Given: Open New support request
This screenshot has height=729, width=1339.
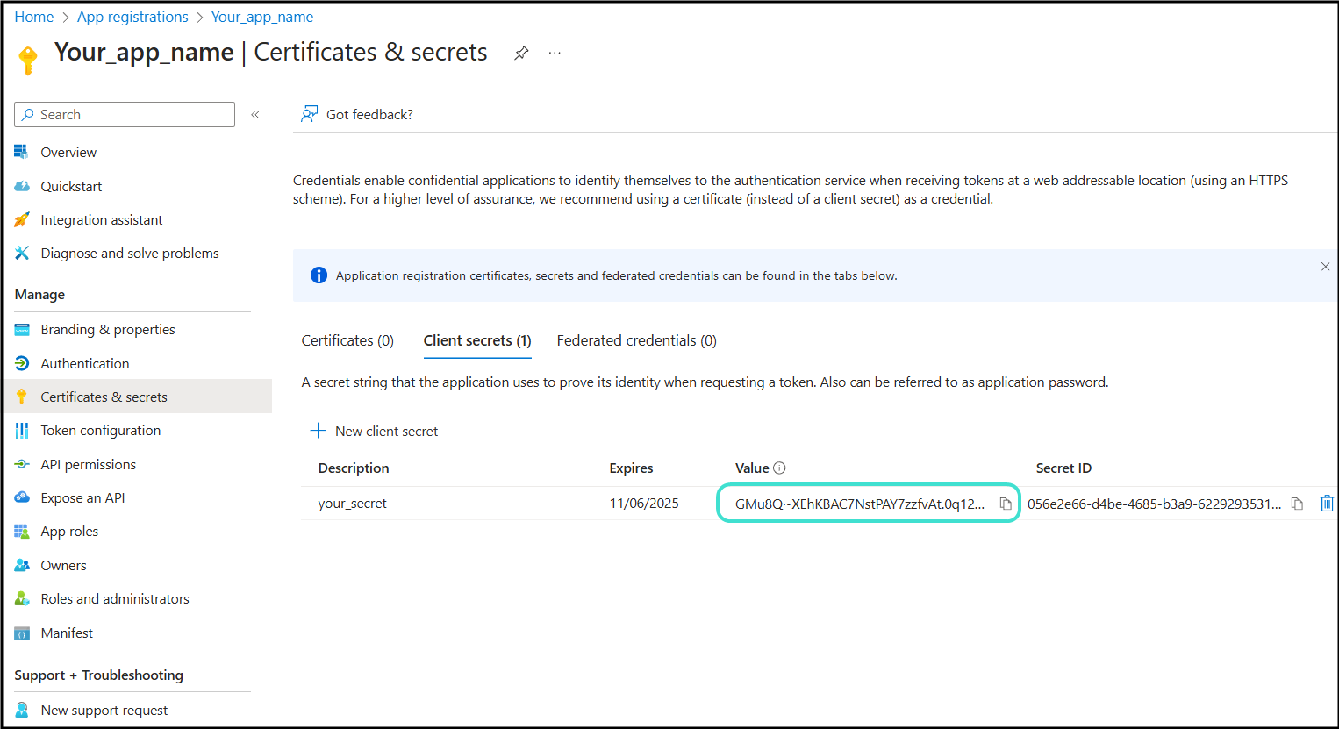Looking at the screenshot, I should [104, 710].
